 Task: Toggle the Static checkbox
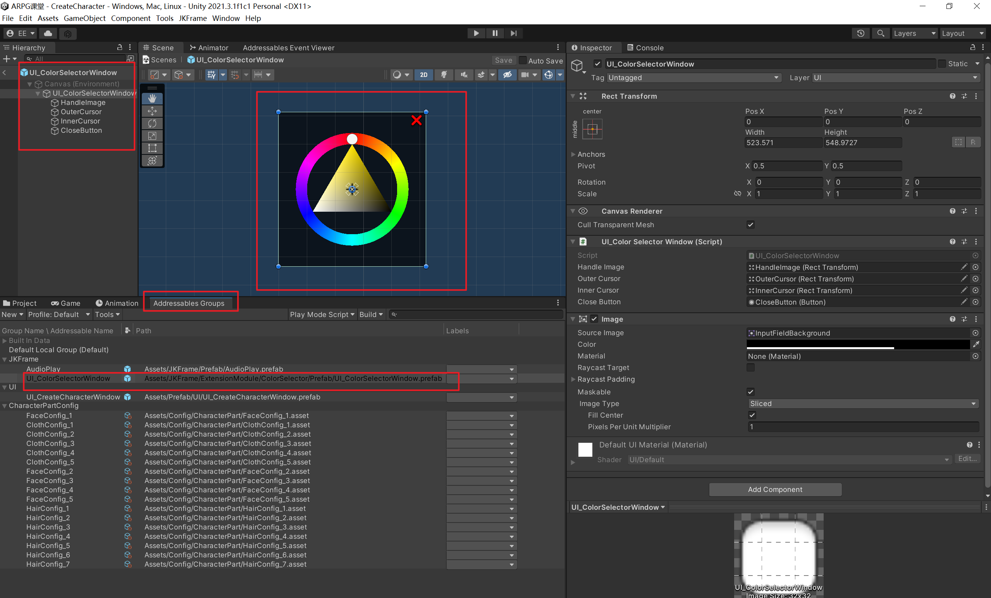pyautogui.click(x=942, y=64)
